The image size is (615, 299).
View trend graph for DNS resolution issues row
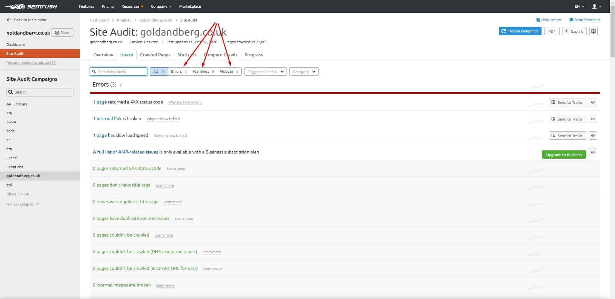(536, 254)
